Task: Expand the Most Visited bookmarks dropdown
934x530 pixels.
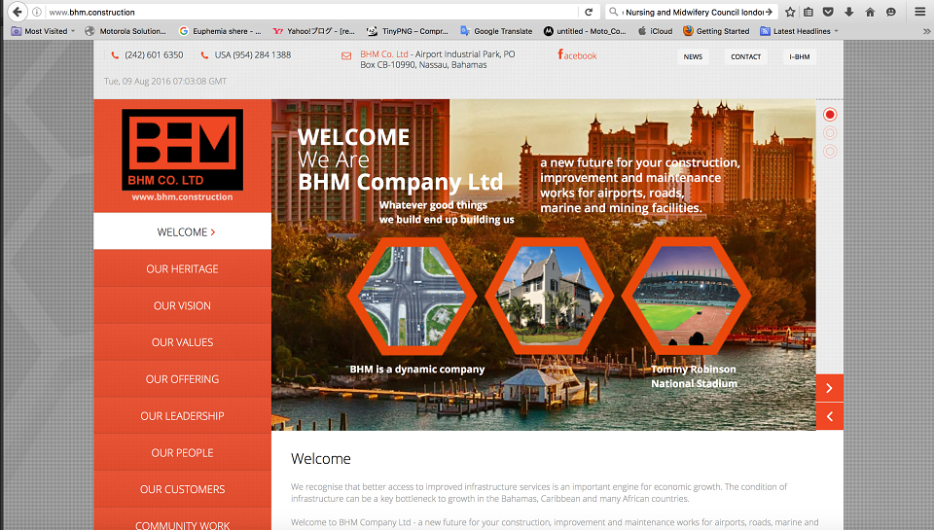Action: click(x=43, y=31)
